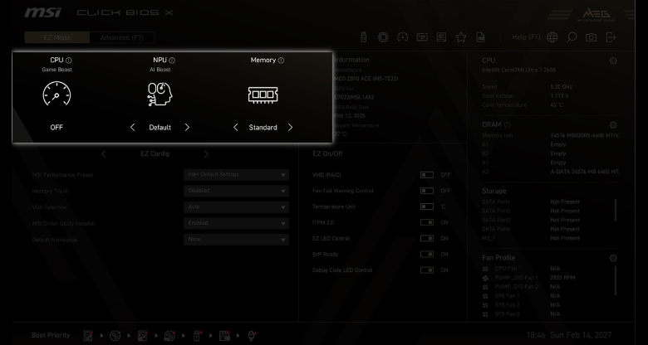This screenshot has height=345, width=648.
Task: Click right arrow next to NPU Default
Action: (187, 128)
